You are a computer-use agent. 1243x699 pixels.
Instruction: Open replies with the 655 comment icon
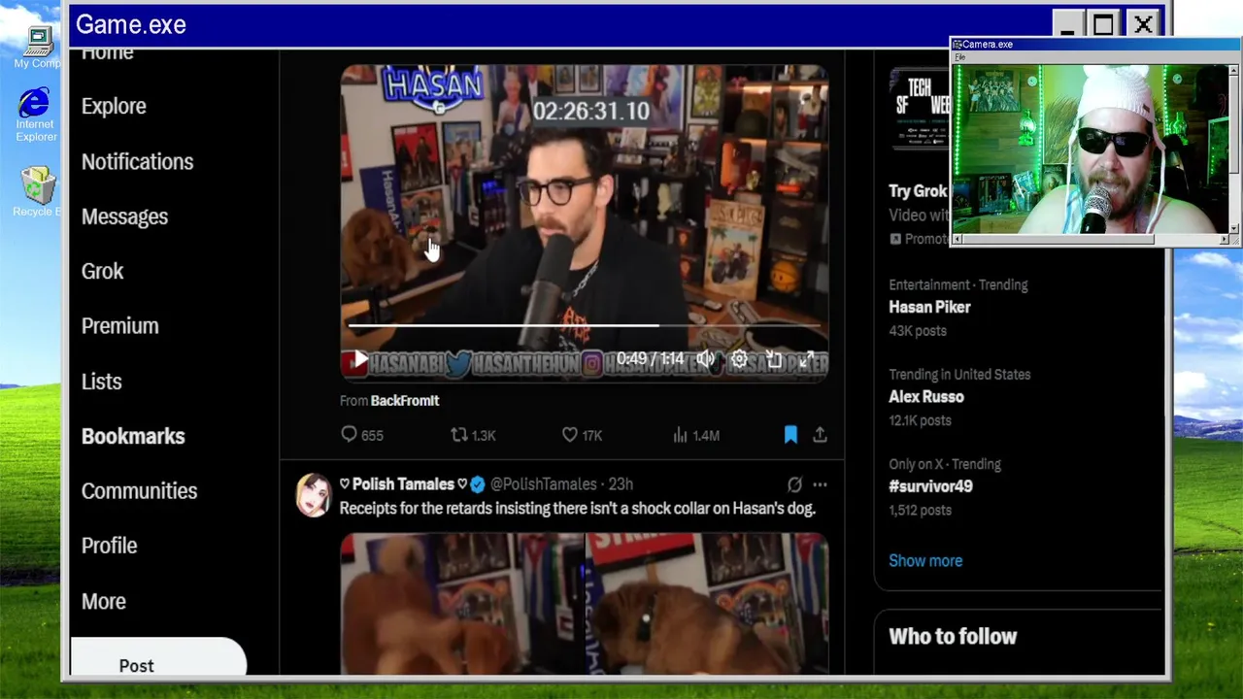click(361, 435)
